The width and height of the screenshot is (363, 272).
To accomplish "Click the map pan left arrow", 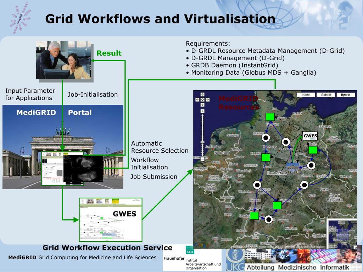I will pyautogui.click(x=197, y=100).
